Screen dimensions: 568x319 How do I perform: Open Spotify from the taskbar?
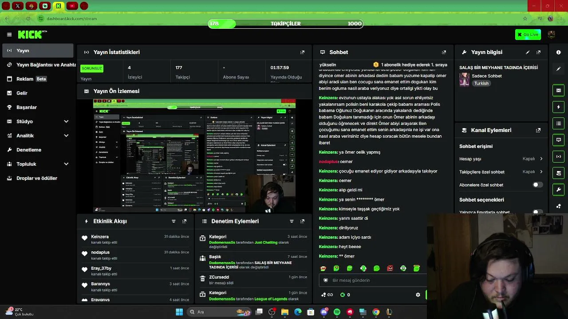click(337, 312)
